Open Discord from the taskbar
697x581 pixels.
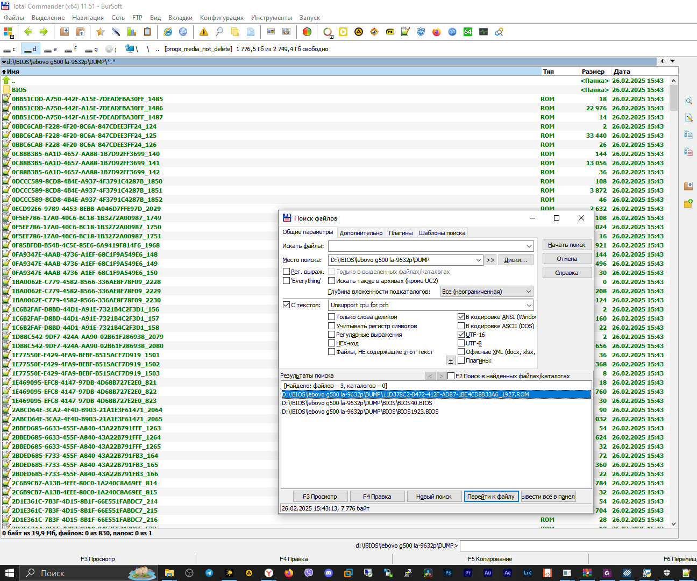(x=329, y=573)
